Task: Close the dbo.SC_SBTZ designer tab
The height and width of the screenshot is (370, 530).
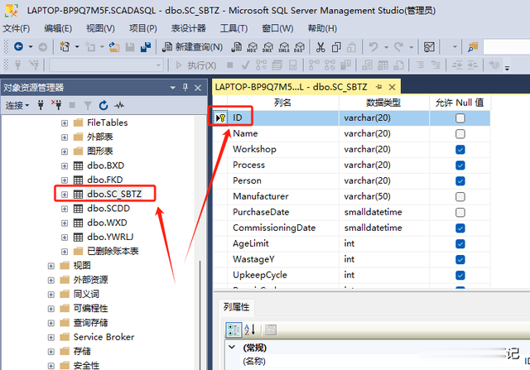Action: click(x=392, y=87)
